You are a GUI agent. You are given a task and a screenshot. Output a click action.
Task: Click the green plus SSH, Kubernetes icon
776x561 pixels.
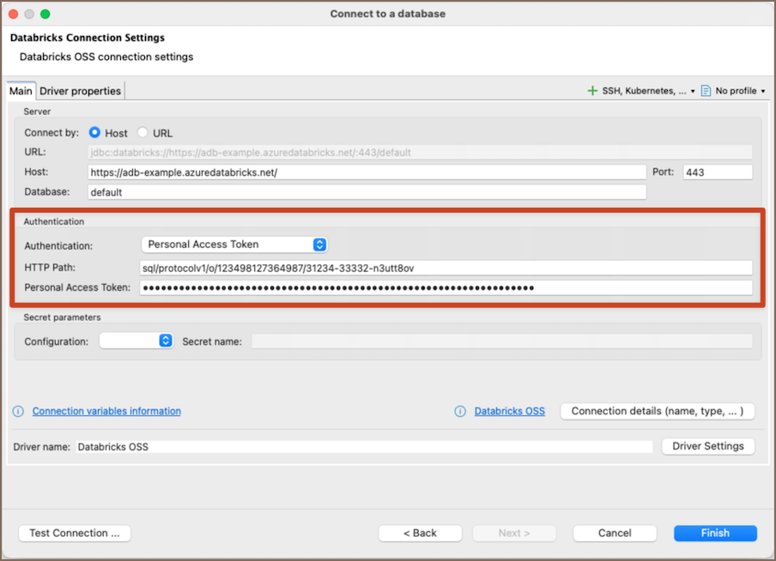click(592, 91)
